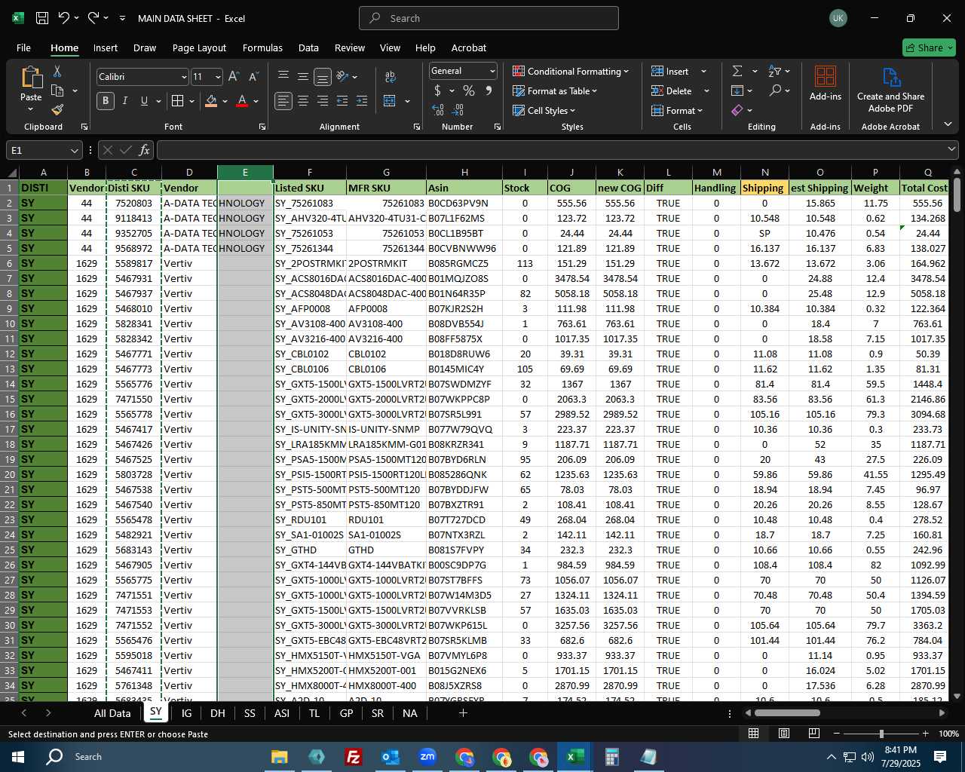
Task: Switch to the Formulas ribbon tab
Action: pos(262,47)
